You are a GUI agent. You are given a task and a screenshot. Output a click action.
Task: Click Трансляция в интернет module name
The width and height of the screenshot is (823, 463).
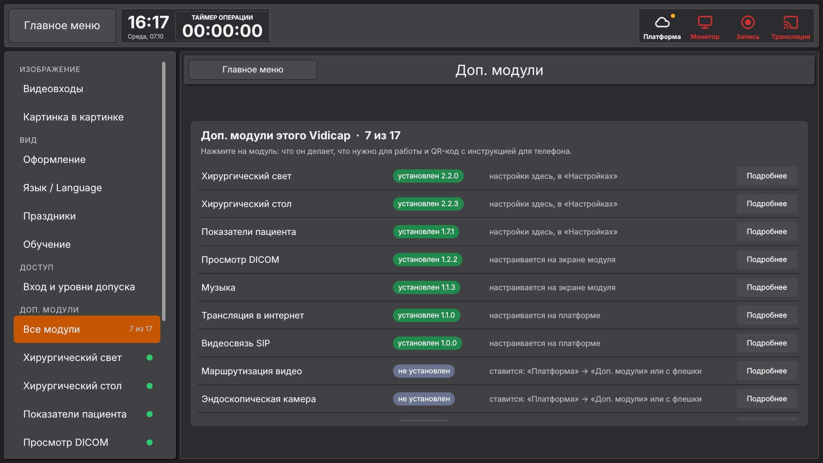[252, 315]
